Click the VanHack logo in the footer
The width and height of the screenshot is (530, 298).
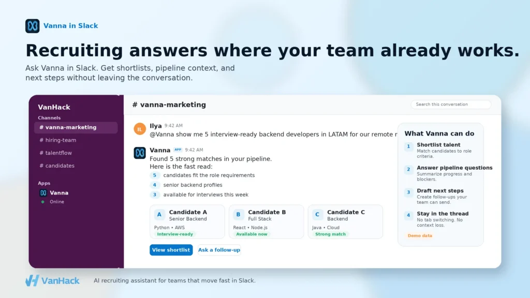pyautogui.click(x=52, y=280)
